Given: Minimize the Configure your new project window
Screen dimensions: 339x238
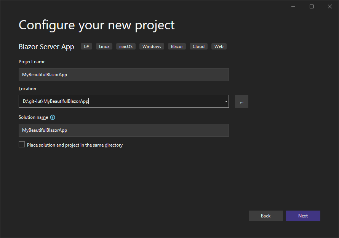Looking at the screenshot, I should (x=293, y=6).
